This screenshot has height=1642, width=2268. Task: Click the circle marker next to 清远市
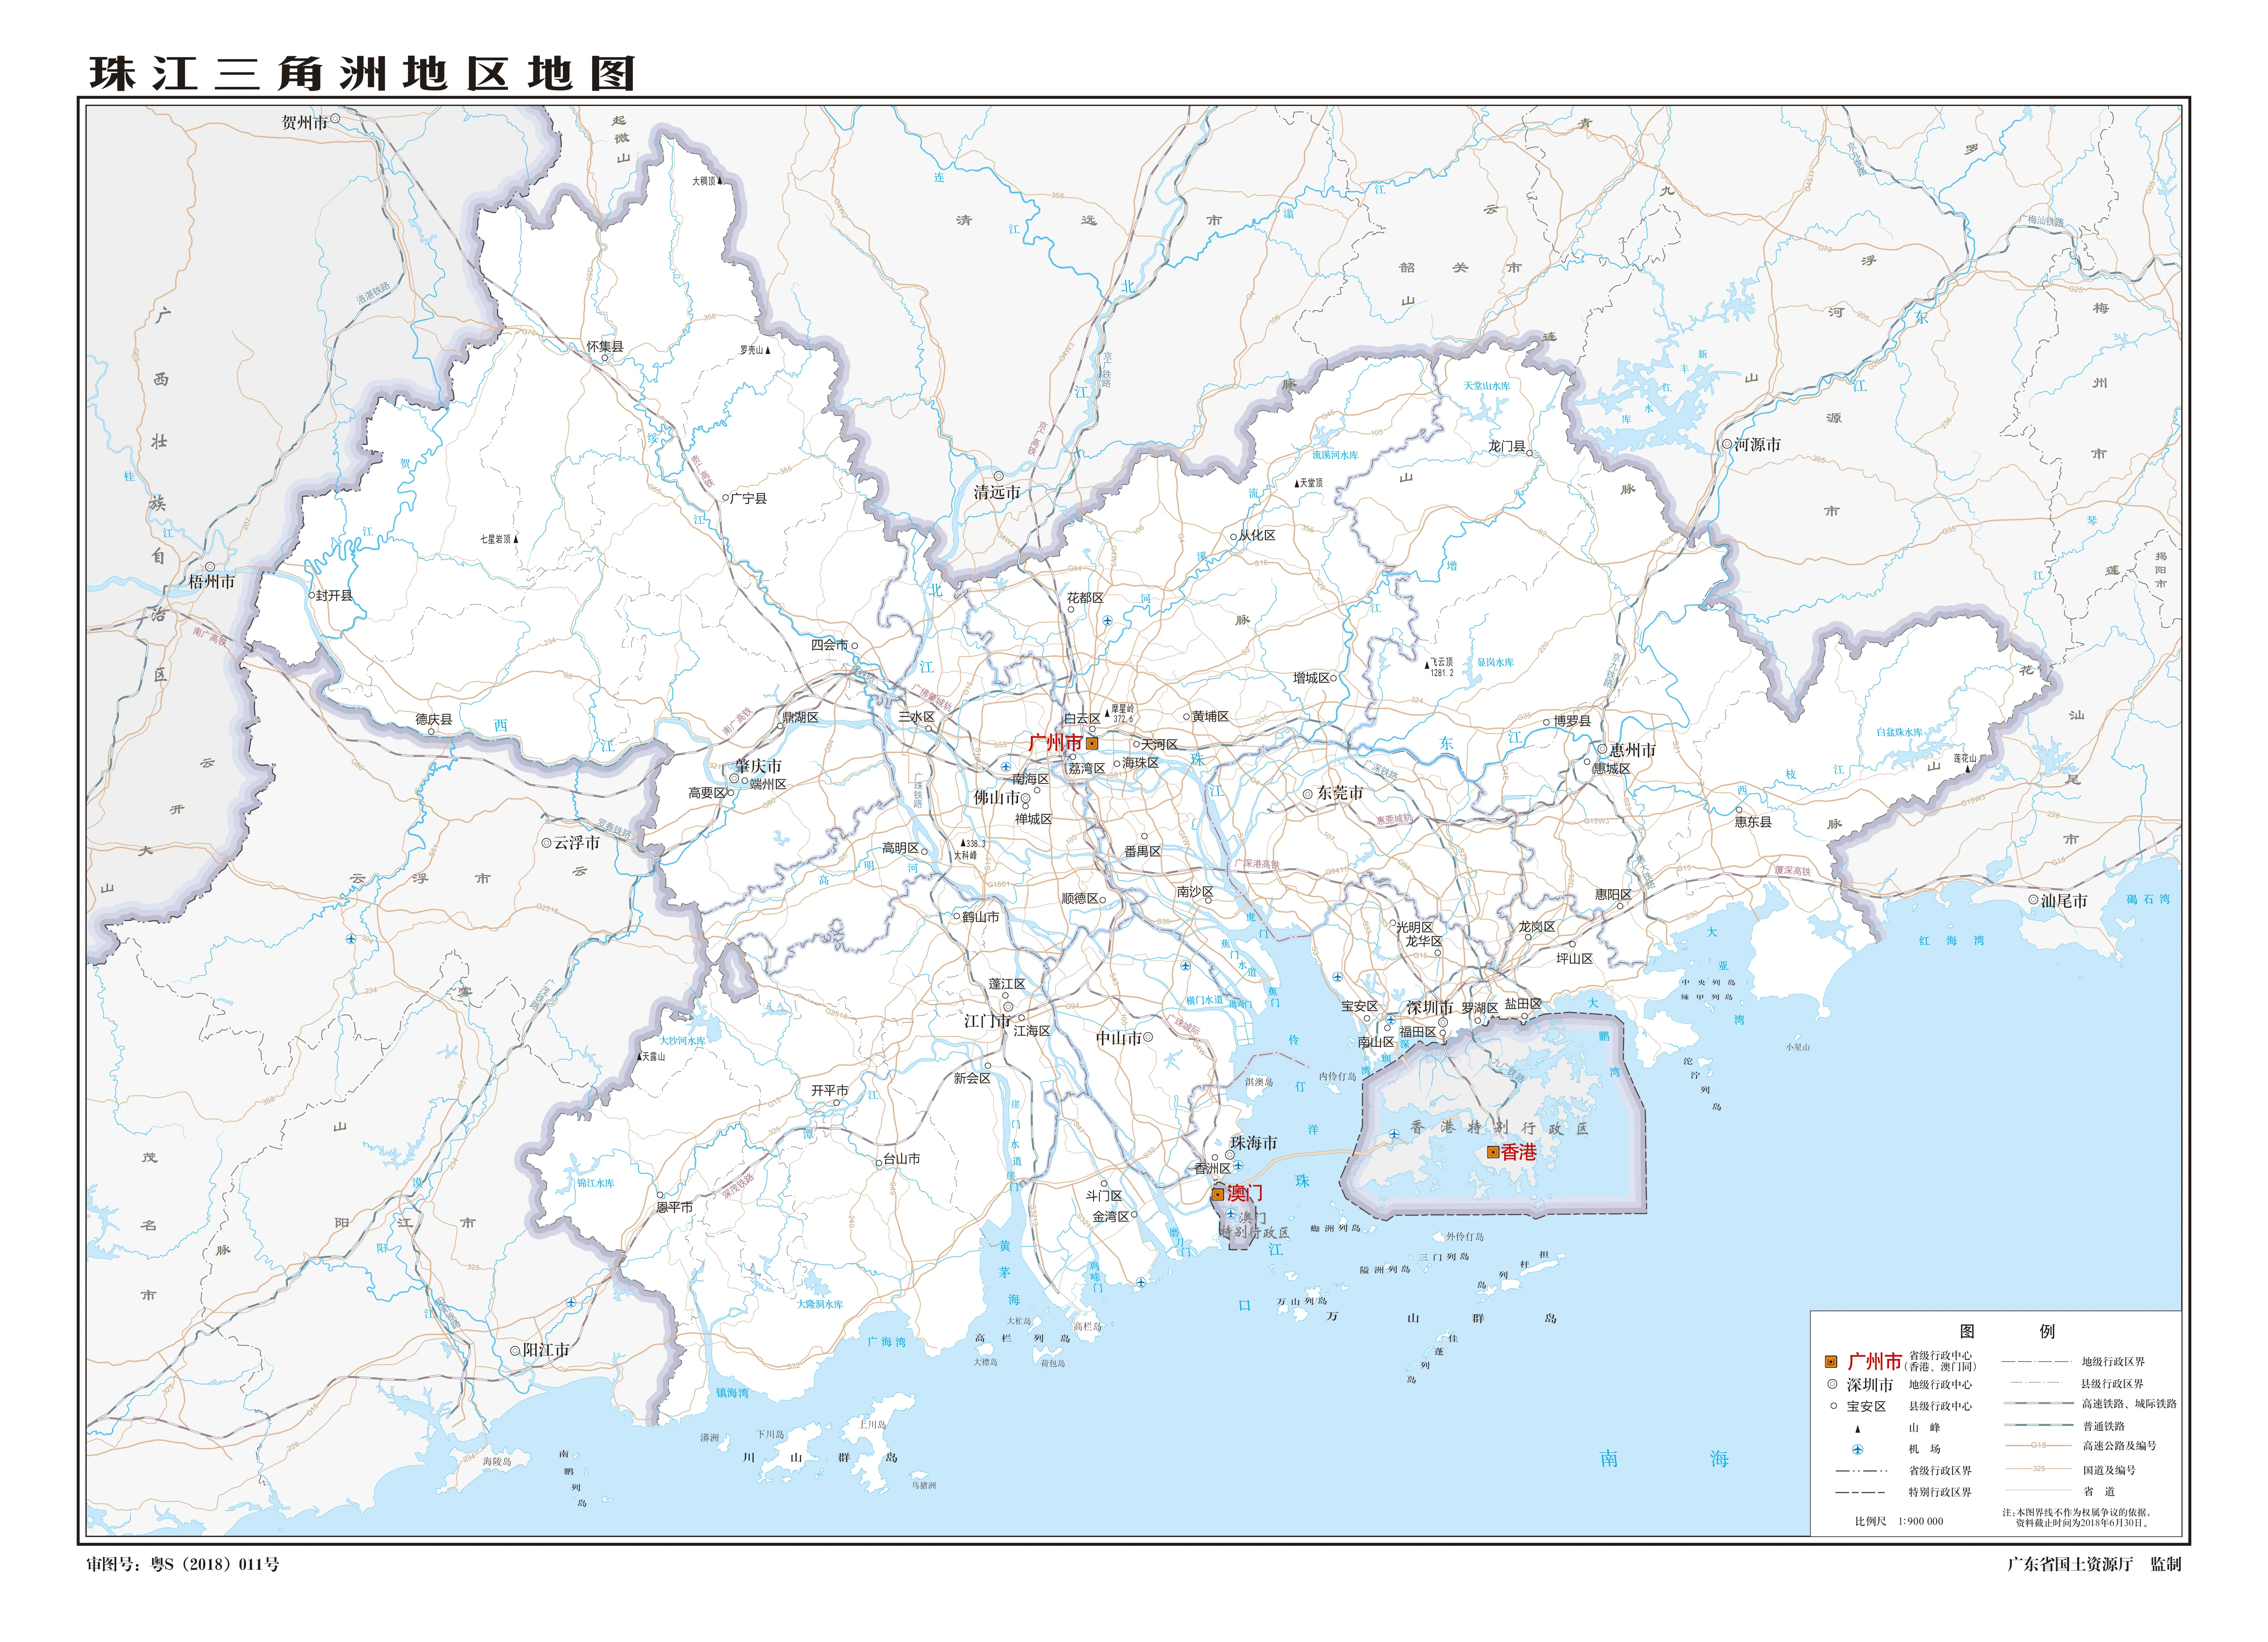click(999, 476)
